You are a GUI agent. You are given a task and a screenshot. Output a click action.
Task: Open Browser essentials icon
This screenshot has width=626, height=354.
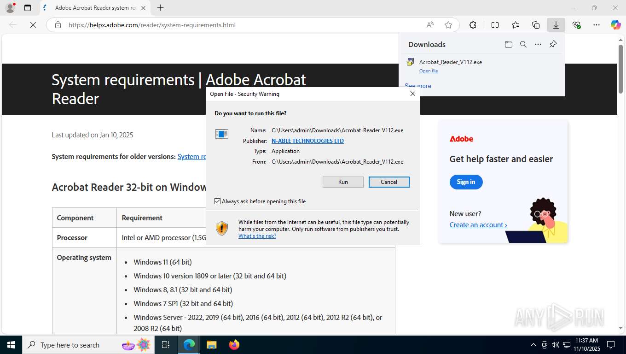pos(576,25)
